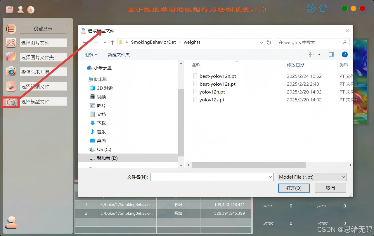Click the save floppy disk icon
This screenshot has height=236, width=374.
click(x=10, y=10)
